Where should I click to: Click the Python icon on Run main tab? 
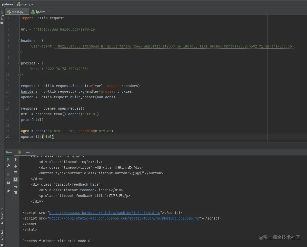(x=19, y=152)
